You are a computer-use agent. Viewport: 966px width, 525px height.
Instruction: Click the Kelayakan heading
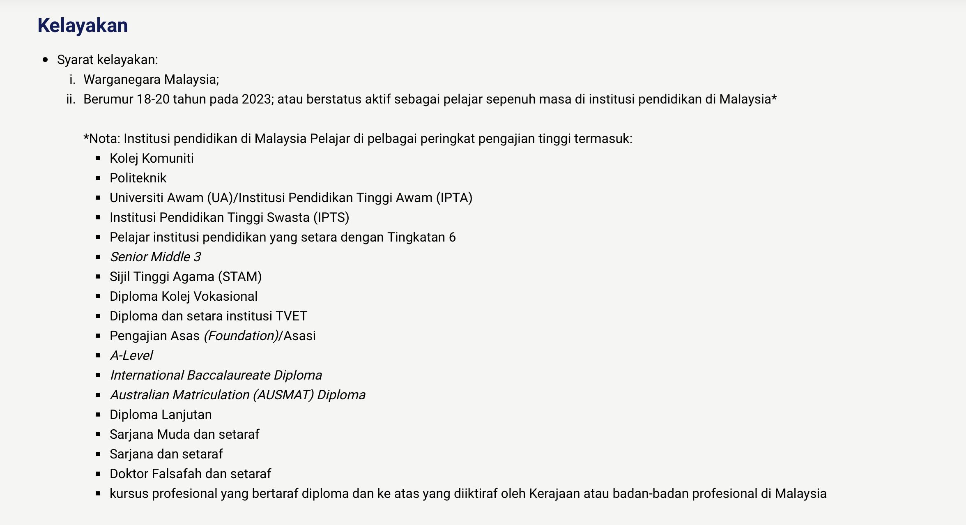pyautogui.click(x=83, y=25)
